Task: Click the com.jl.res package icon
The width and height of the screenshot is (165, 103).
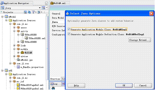Action: [14, 63]
